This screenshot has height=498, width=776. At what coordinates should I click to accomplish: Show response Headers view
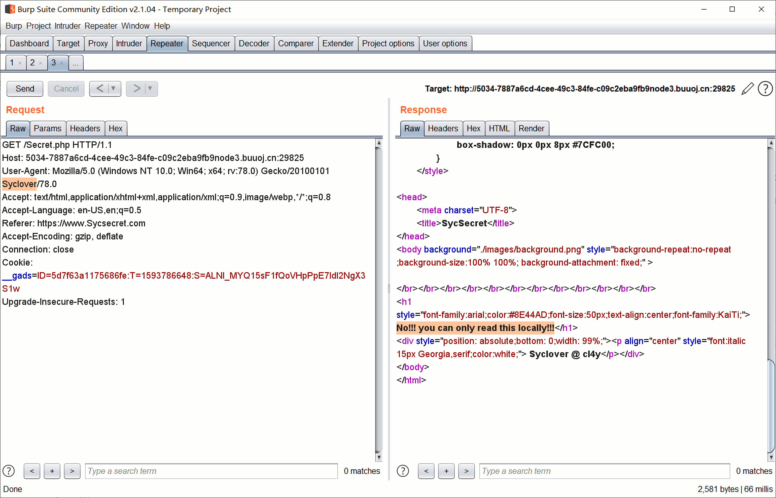point(443,128)
